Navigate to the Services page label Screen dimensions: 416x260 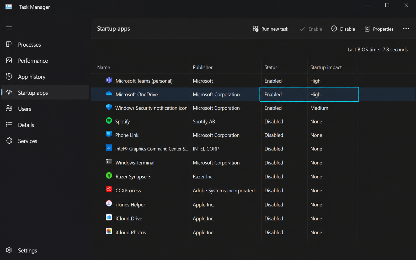[x=28, y=141]
